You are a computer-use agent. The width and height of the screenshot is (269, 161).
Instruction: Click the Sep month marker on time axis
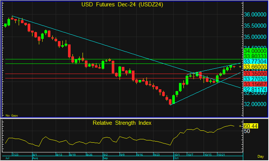[x=105, y=159]
